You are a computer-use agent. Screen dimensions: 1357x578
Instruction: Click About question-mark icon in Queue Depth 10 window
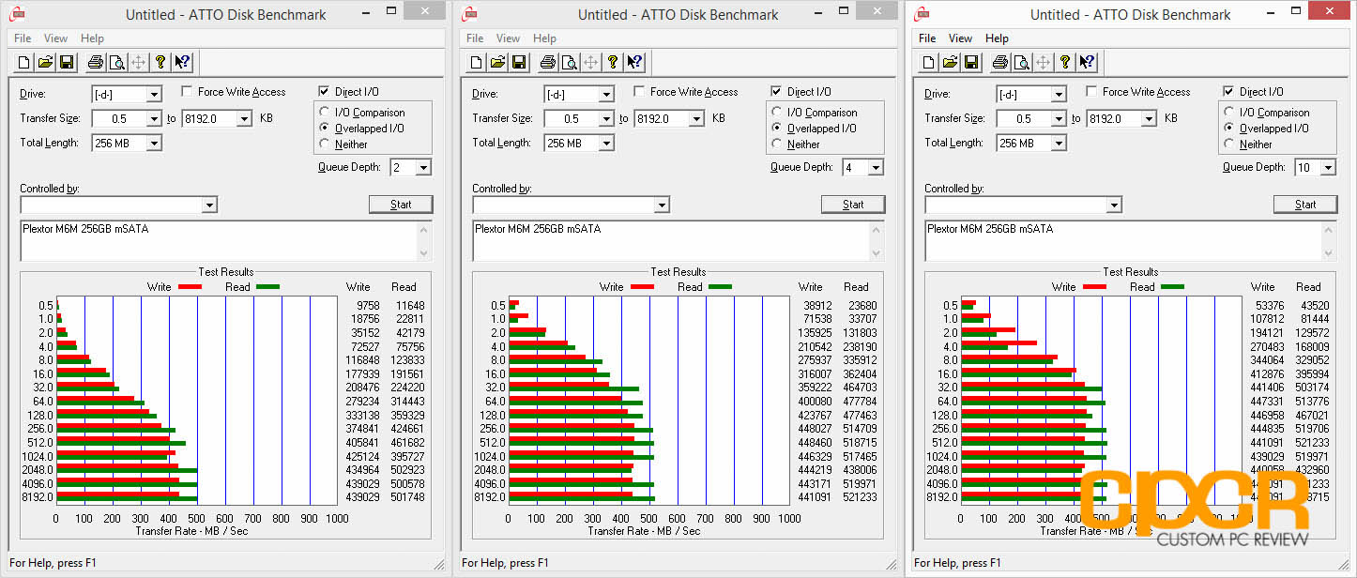(x=1065, y=63)
